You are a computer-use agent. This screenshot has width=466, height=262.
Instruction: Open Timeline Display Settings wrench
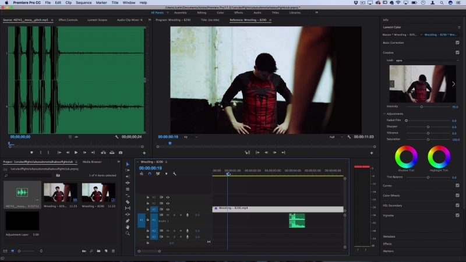pyautogui.click(x=174, y=174)
